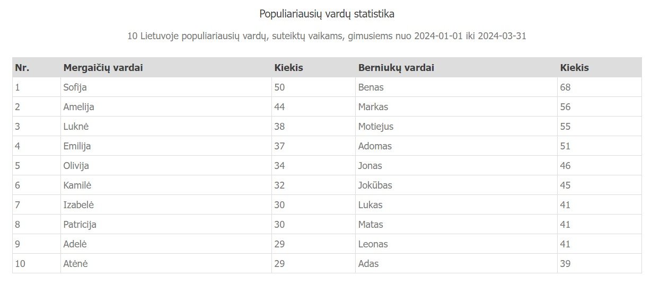Viewport: 651px width, 285px height.
Task: Select the Atėnė cell in row 10
Action: coord(166,264)
